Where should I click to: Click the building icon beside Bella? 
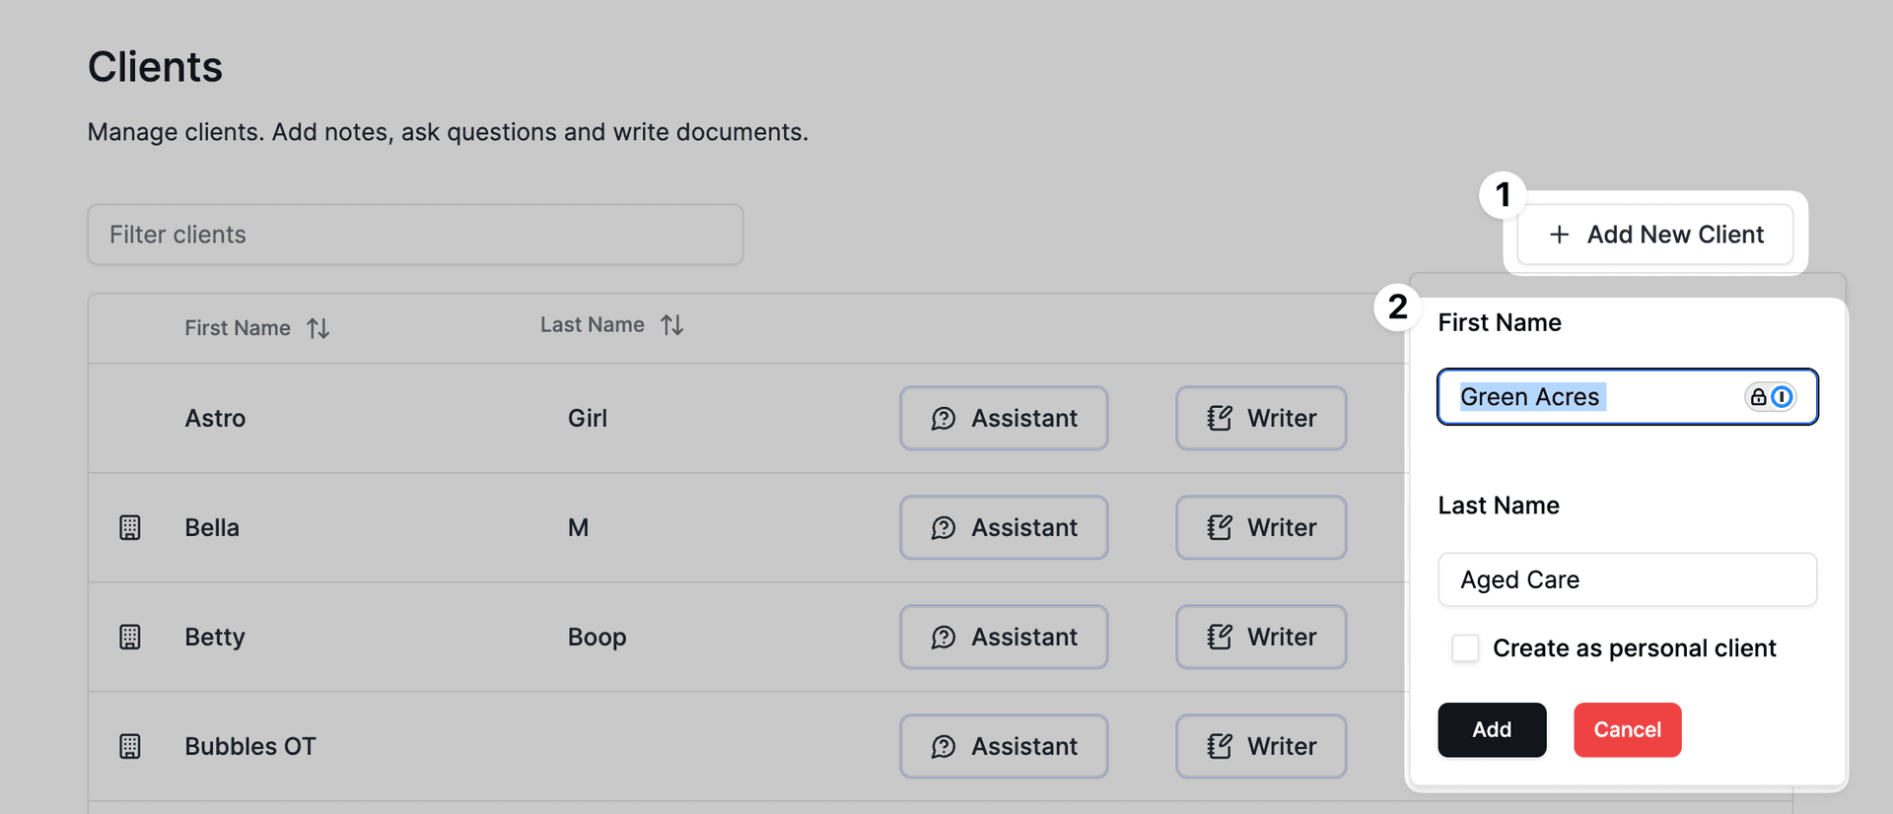[130, 527]
